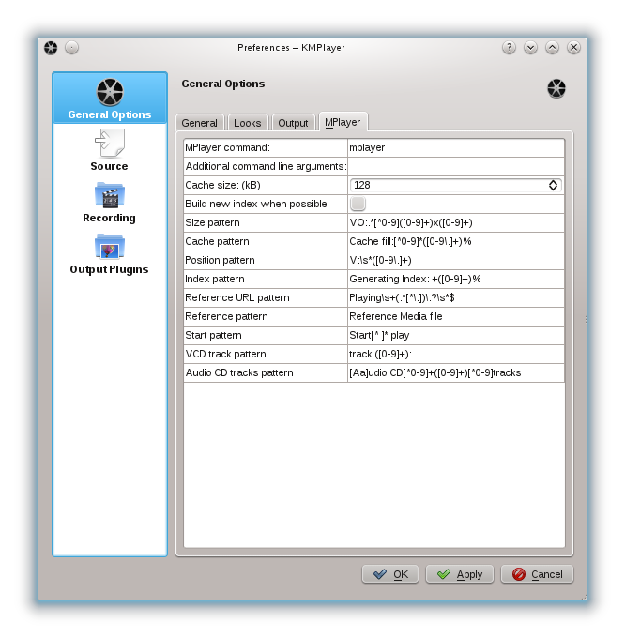Click the Apply button
Viewport: 625px width, 638px height.
click(460, 574)
